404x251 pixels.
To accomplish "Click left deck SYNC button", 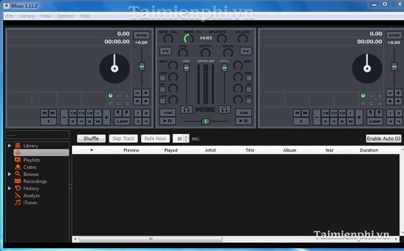I will coord(142,35).
